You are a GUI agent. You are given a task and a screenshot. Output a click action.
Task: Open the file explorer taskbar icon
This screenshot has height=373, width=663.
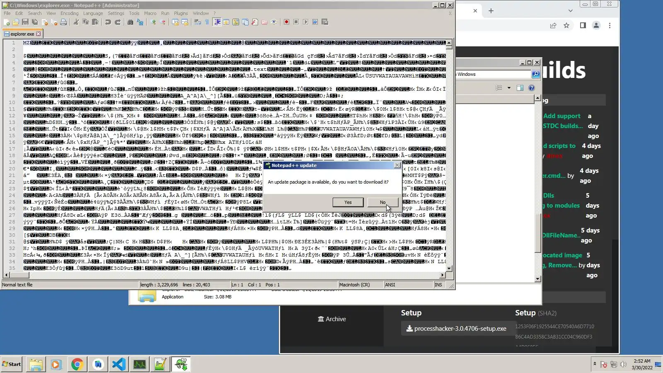pos(36,364)
